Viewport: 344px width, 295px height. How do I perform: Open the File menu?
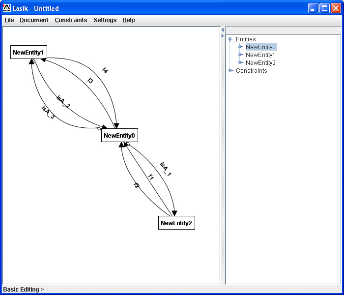9,20
